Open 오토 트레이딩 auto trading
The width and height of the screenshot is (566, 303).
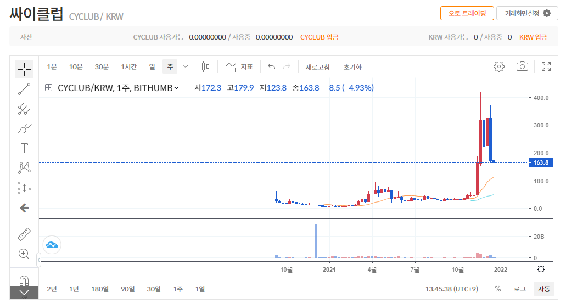pos(467,13)
